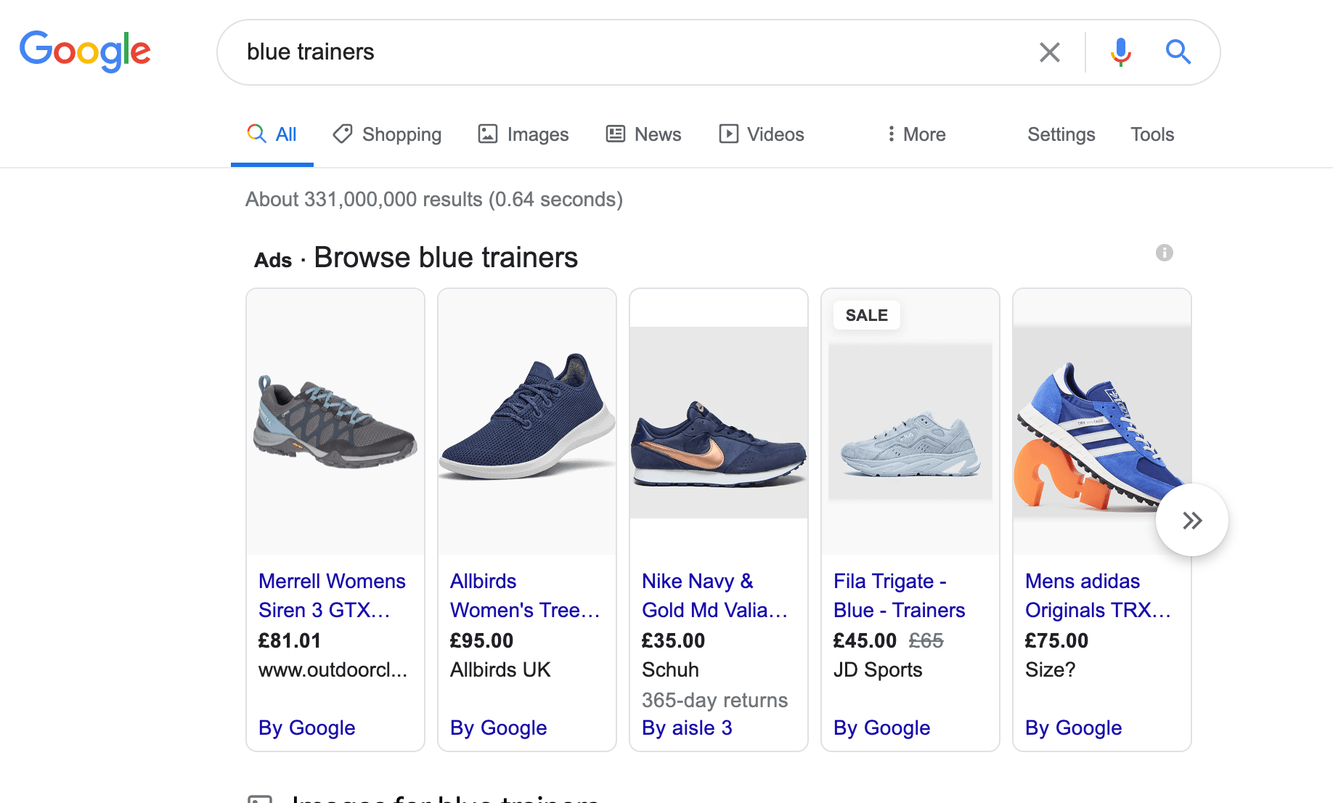
Task: Open Allbirds Women's Tree link
Action: click(525, 595)
